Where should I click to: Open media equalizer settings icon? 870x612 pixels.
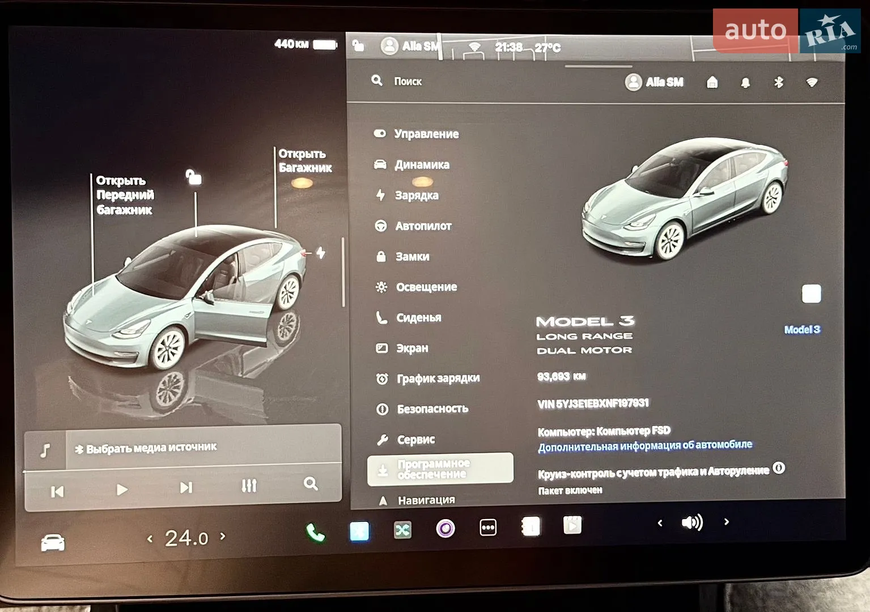(x=249, y=486)
